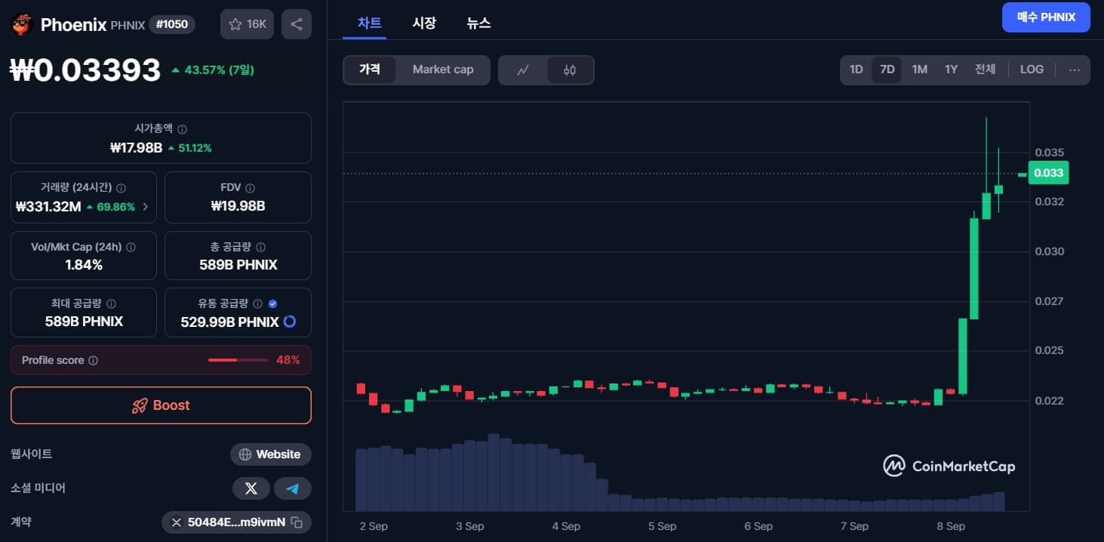Click the ₩0.03393 price text
Image resolution: width=1104 pixels, height=542 pixels.
coord(85,70)
